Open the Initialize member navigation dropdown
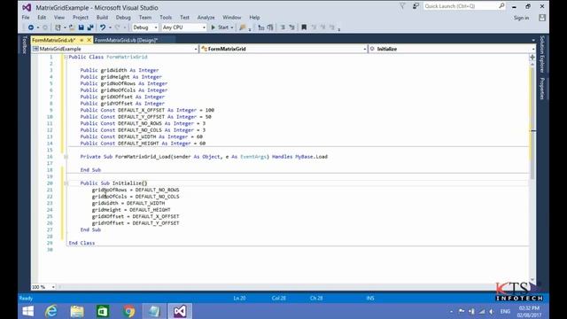The width and height of the screenshot is (567, 319). pyautogui.click(x=452, y=49)
